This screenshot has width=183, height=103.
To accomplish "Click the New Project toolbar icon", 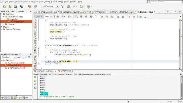I will click(10, 6).
